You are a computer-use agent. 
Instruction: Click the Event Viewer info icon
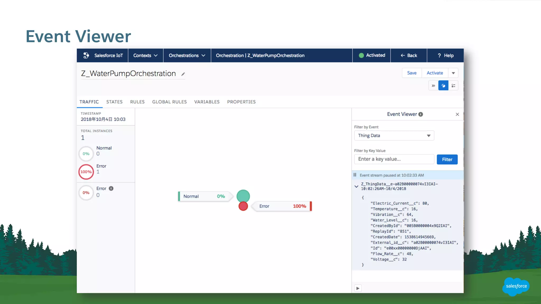click(x=421, y=114)
